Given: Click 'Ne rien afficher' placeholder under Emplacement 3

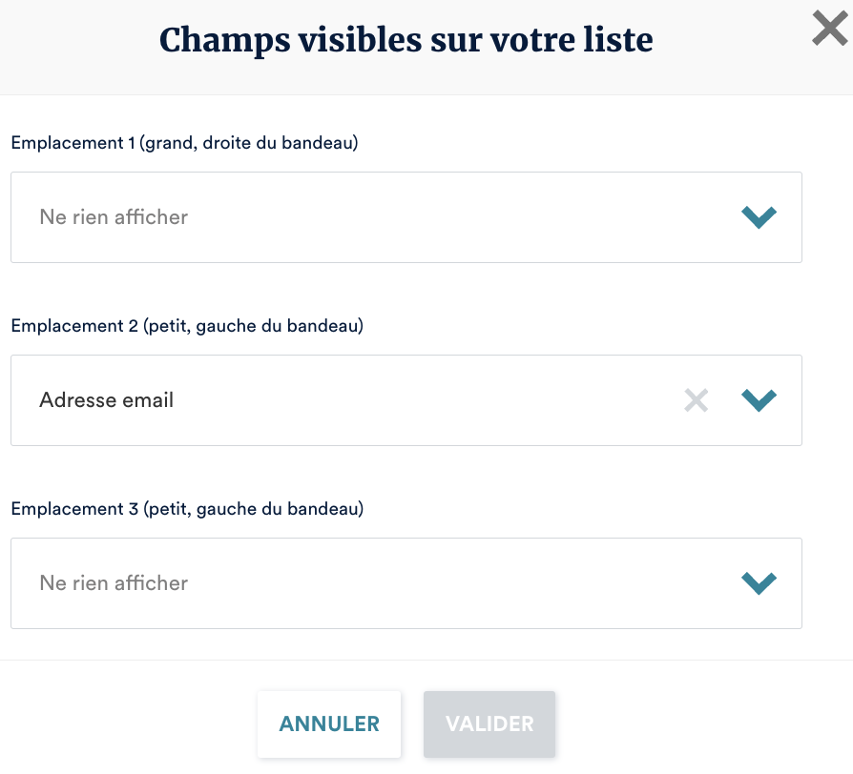Looking at the screenshot, I should pyautogui.click(x=114, y=583).
